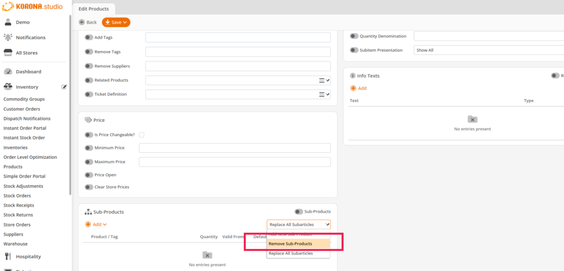564x271 pixels.
Task: Click the list icon in Ticket Definition field
Action: [322, 95]
